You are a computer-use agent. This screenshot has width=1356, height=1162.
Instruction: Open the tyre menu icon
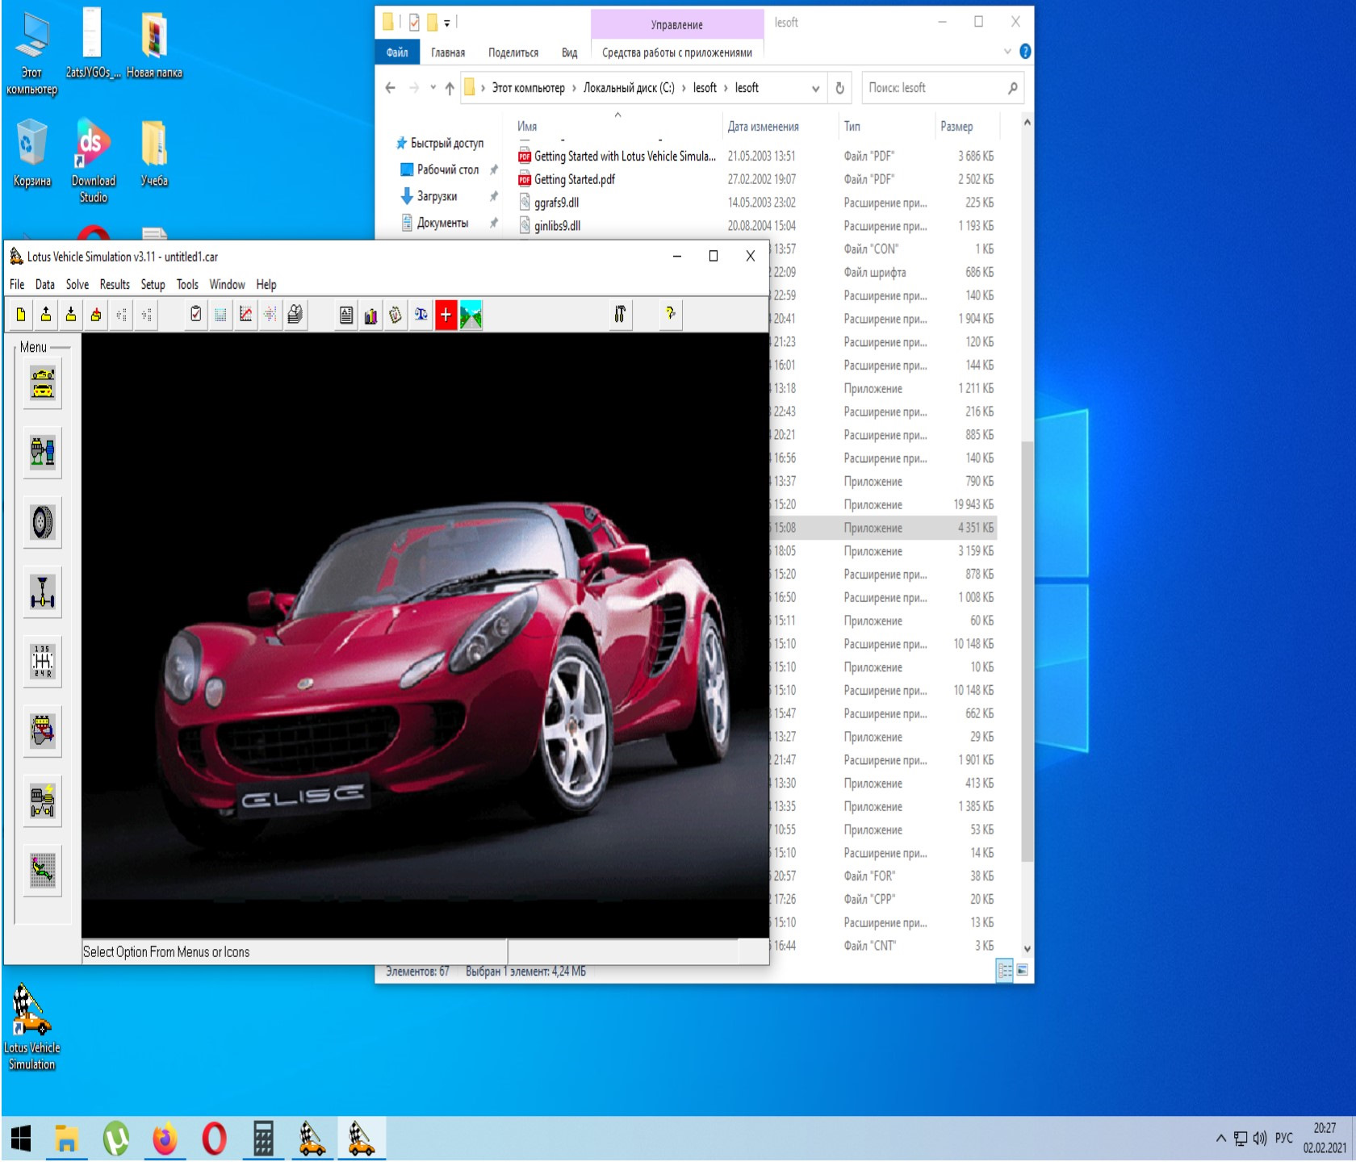click(43, 523)
